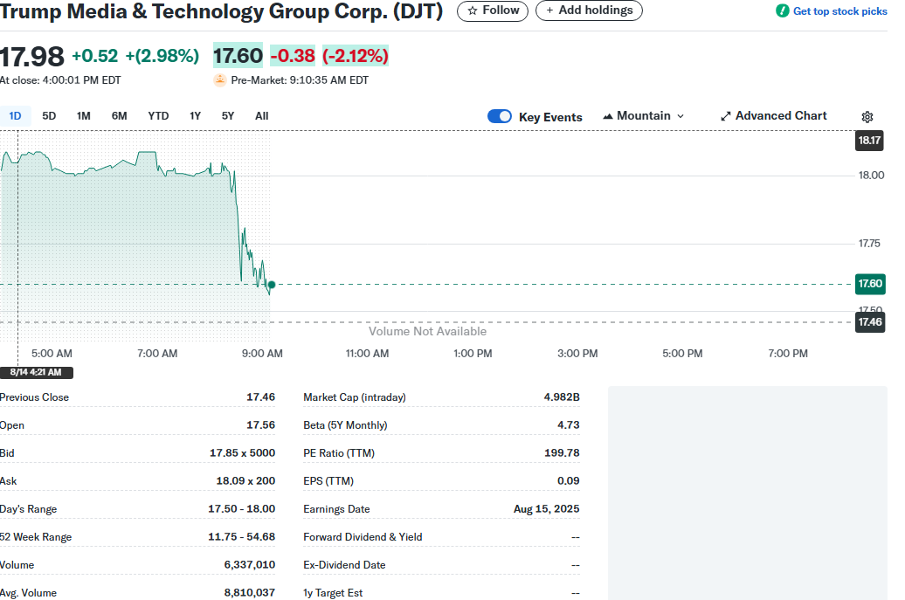This screenshot has height=600, width=905.
Task: Select the 1D time range tab
Action: click(x=15, y=116)
